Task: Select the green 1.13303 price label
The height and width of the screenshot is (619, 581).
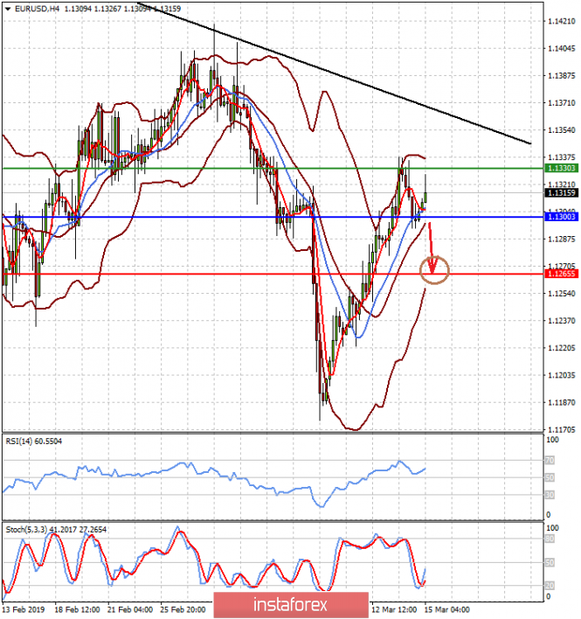Action: 559,167
